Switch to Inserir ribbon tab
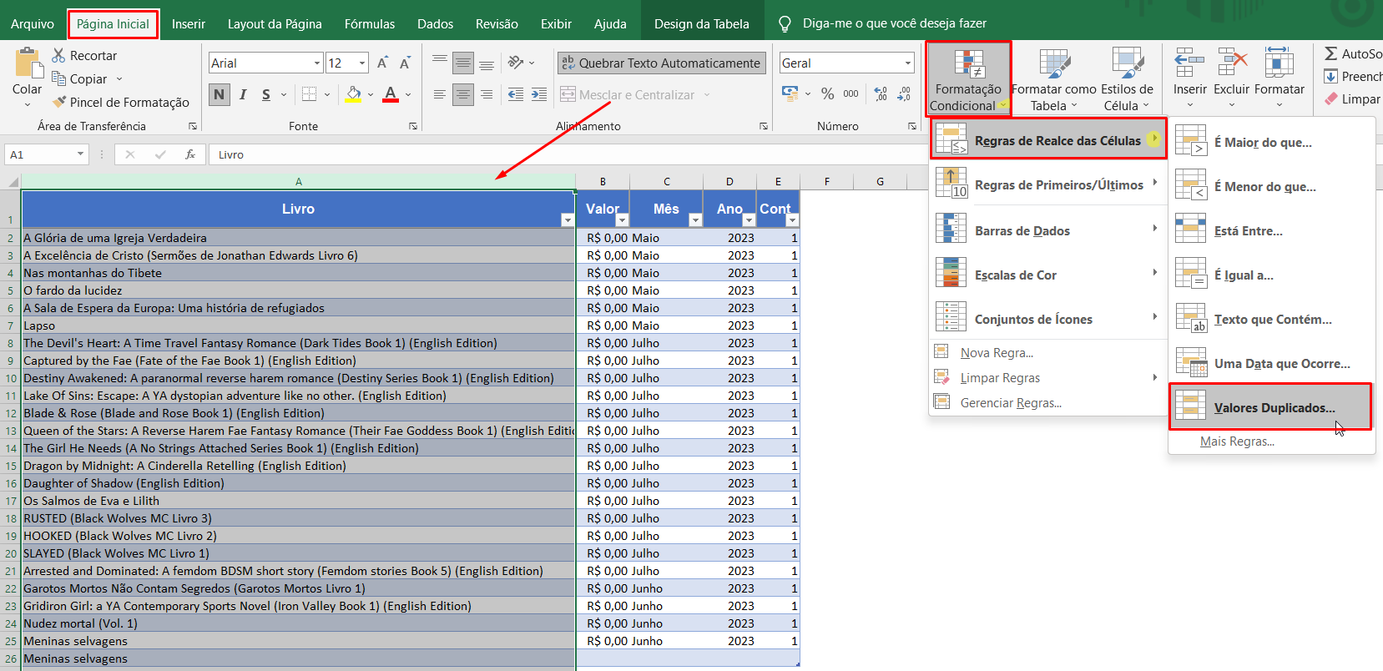Viewport: 1383px width, 671px height. click(x=189, y=23)
